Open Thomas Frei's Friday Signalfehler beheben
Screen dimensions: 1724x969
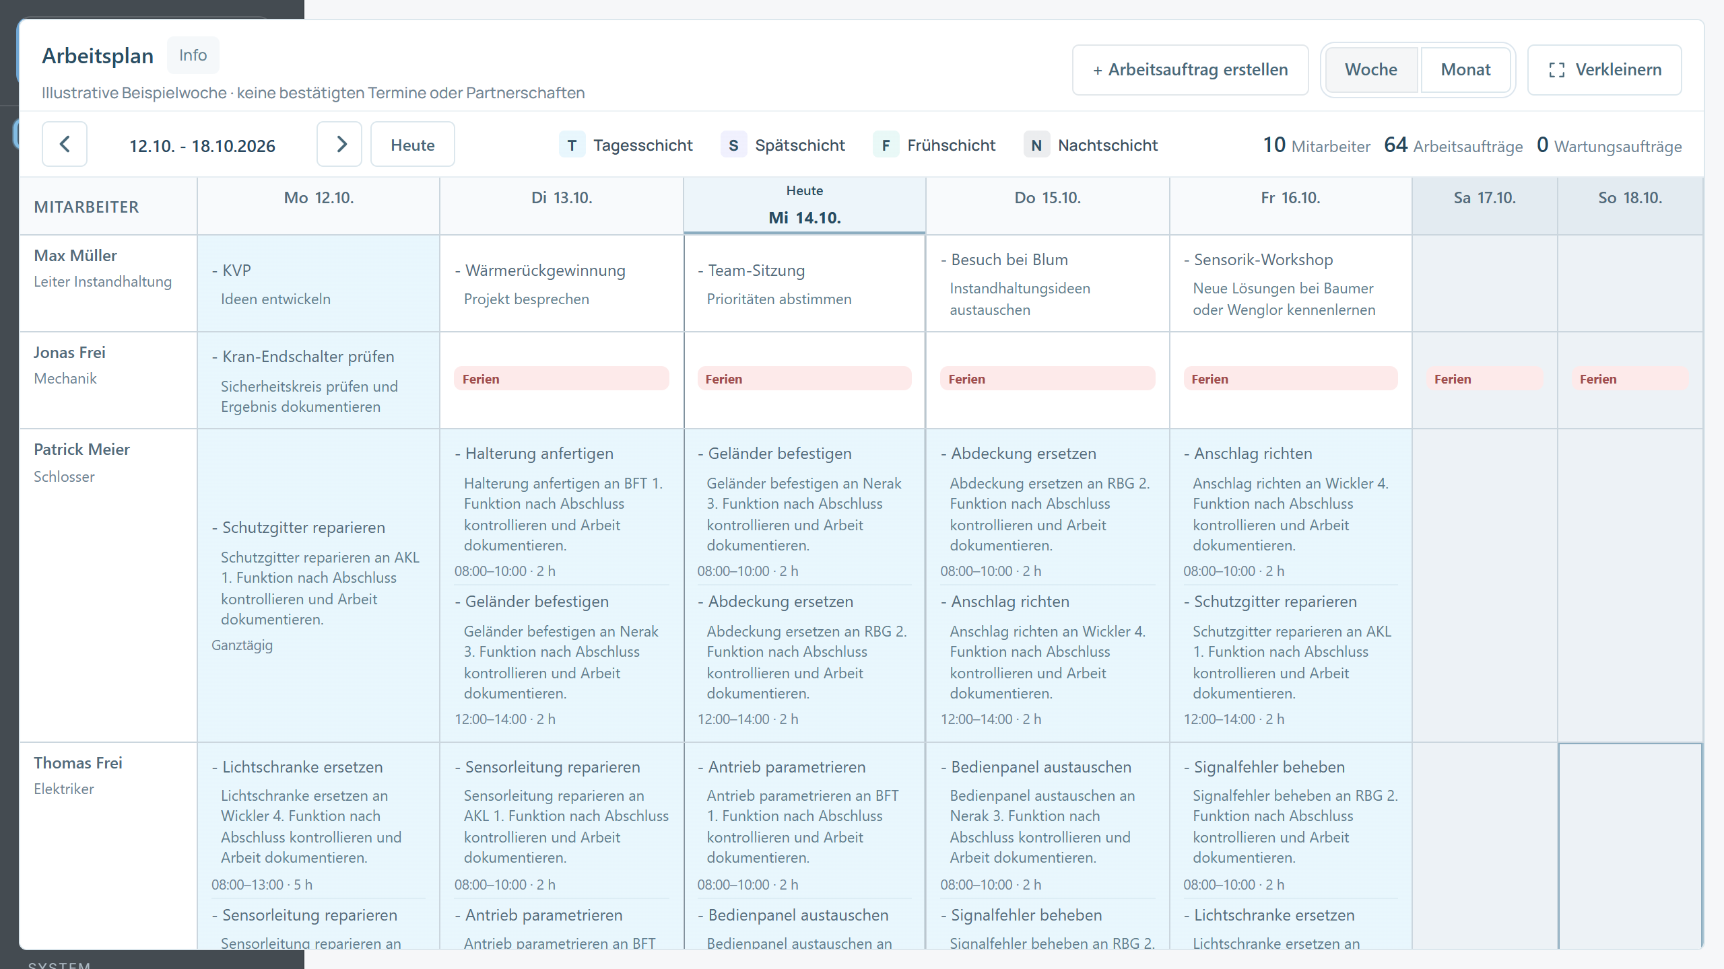(1291, 826)
